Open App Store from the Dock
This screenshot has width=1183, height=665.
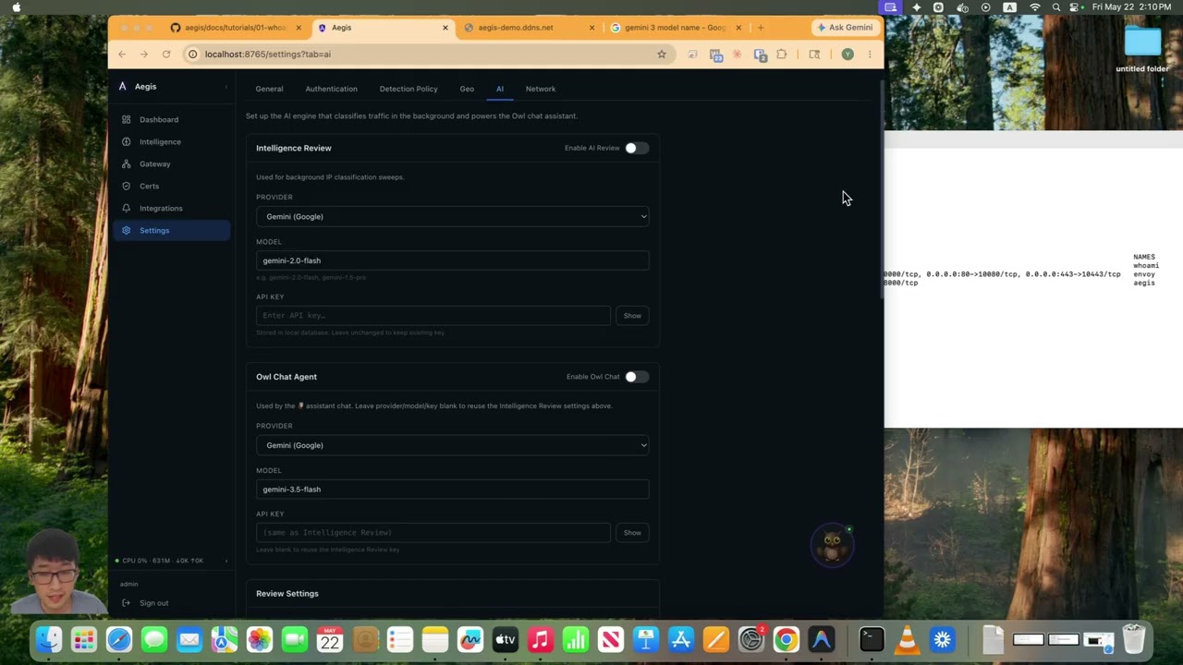coord(681,639)
